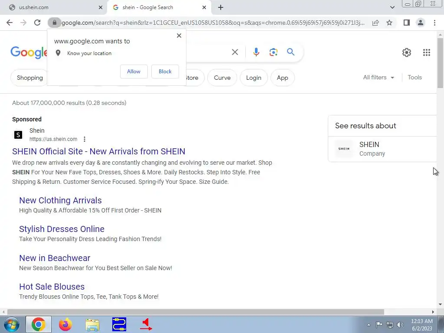
Task: Select the Login filter chip
Action: pos(253,78)
